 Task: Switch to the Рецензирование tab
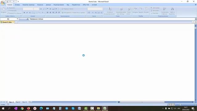(59, 5)
